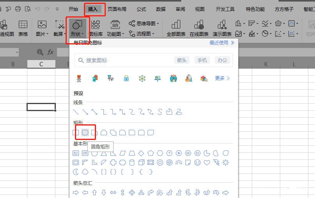
Task: Select the sun shape
Action: click(226, 163)
